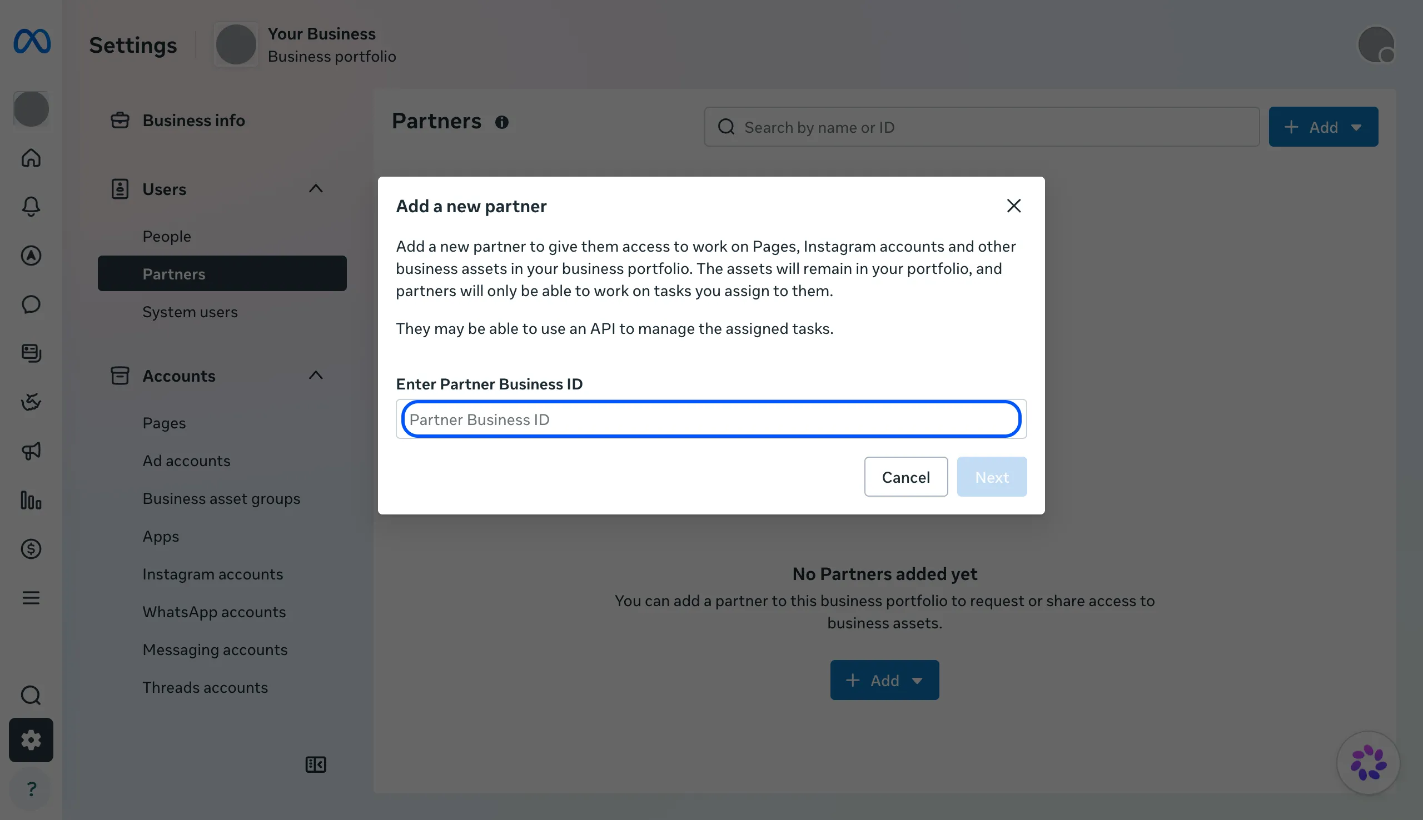This screenshot has height=820, width=1423.
Task: Open the assistant flower icon
Action: [1369, 763]
